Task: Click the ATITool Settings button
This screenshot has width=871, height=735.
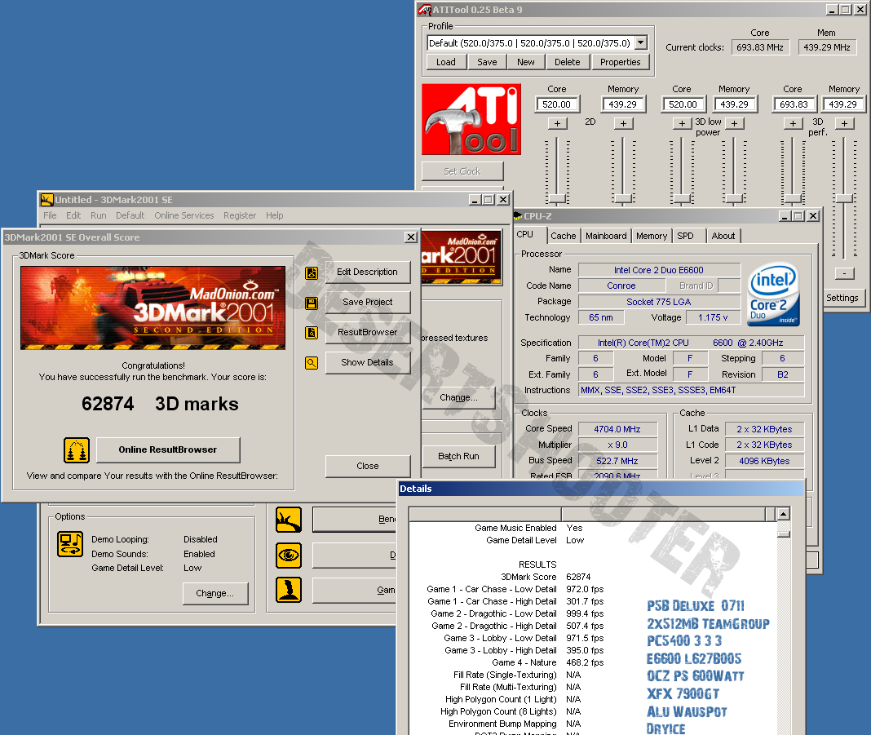Action: click(x=842, y=298)
